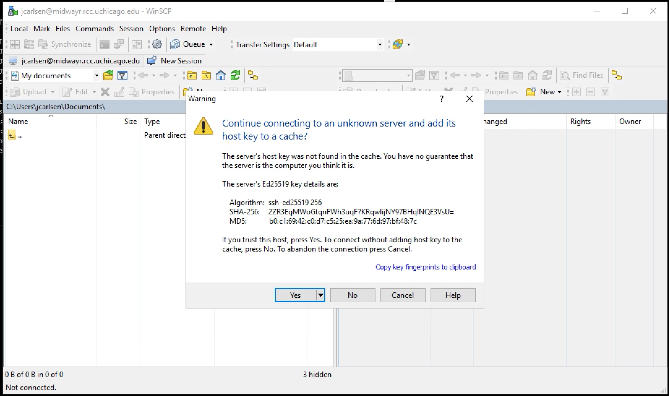Click the local forward arrow icon
The height and width of the screenshot is (396, 669).
(x=165, y=75)
